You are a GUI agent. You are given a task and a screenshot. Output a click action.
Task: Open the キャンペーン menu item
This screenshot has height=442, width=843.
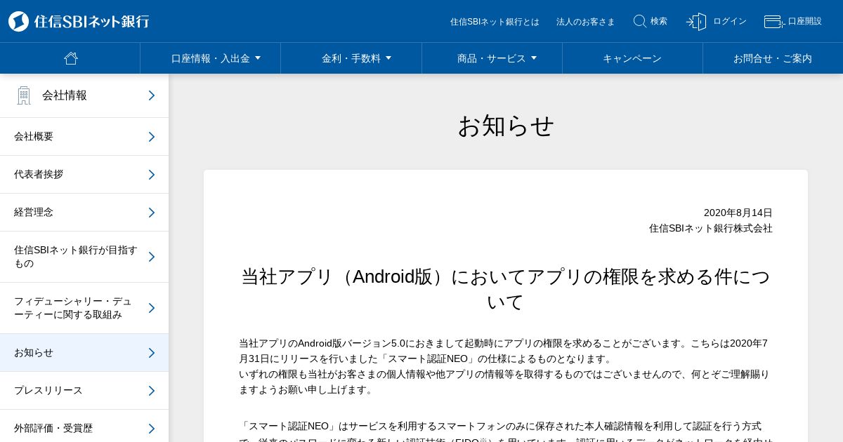(632, 58)
